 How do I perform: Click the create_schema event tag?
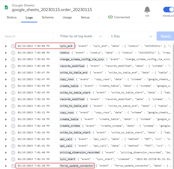[x=70, y=126]
